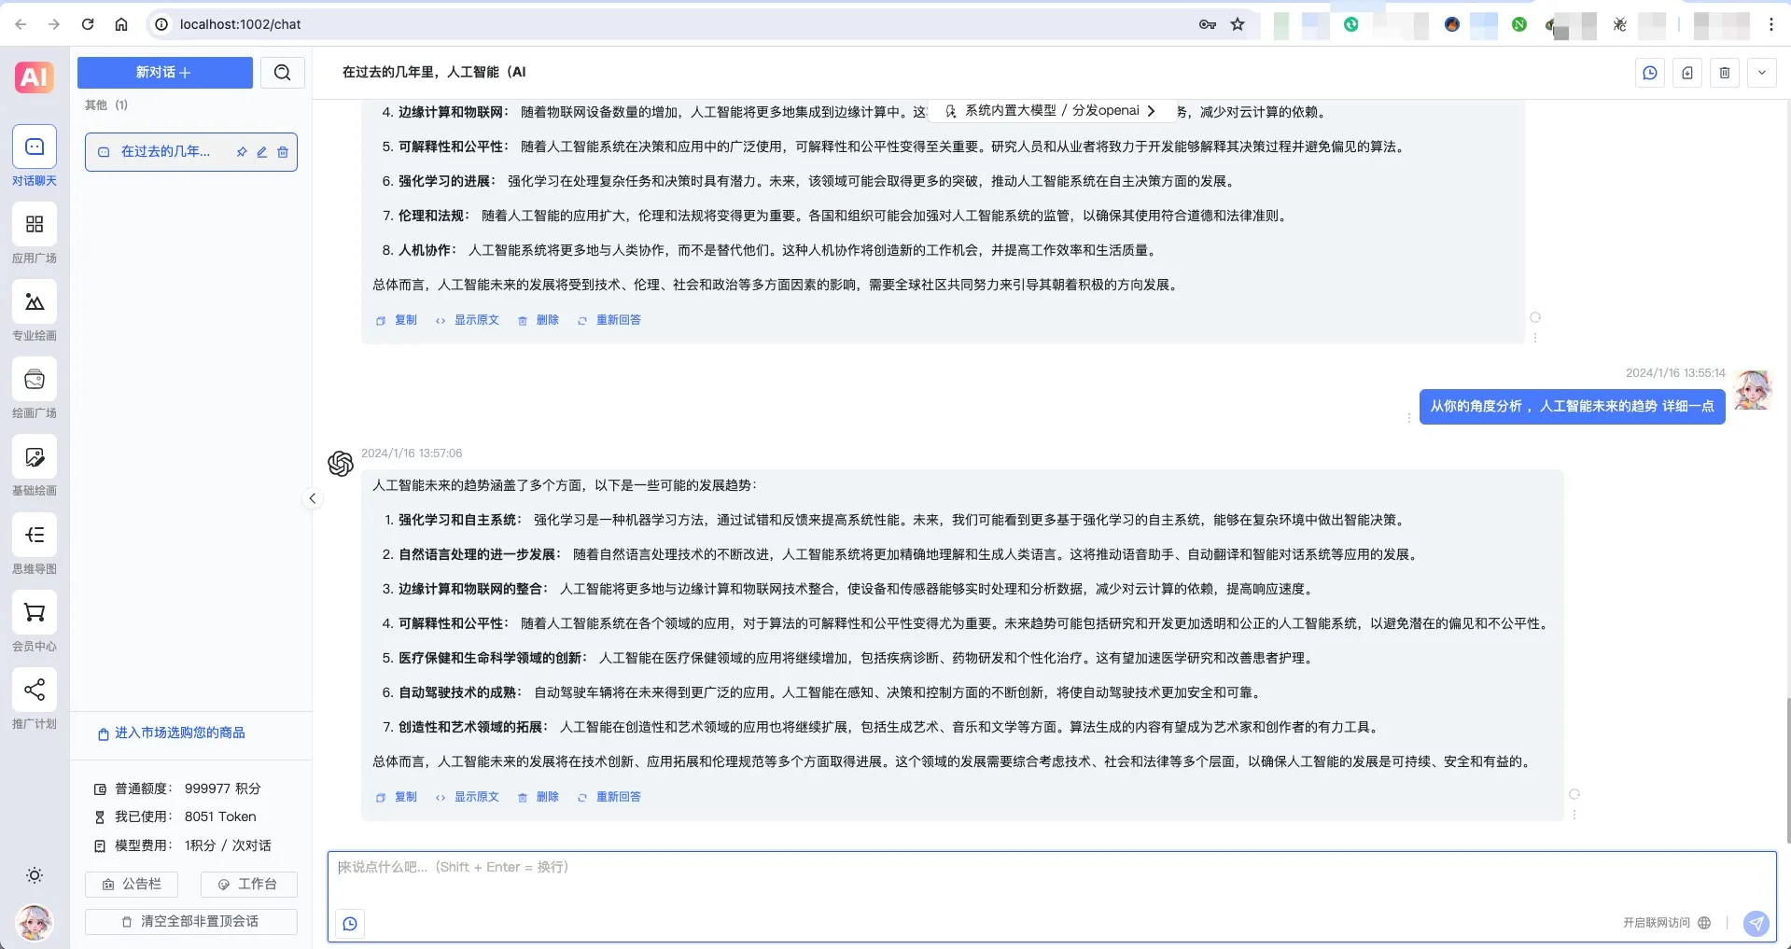Open the 专业绘画 professional drawing section

click(x=35, y=311)
